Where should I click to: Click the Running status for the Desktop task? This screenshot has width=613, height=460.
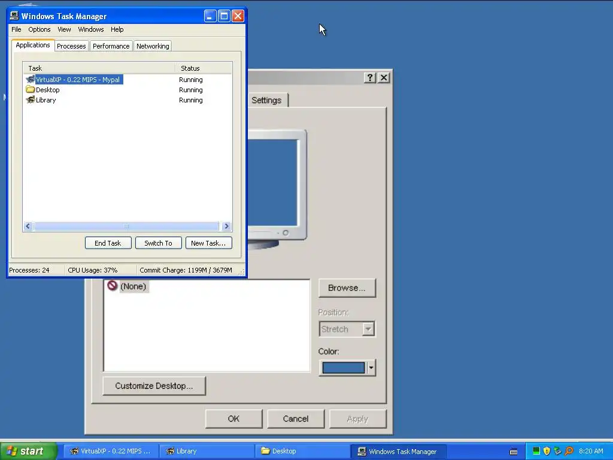[x=191, y=90]
